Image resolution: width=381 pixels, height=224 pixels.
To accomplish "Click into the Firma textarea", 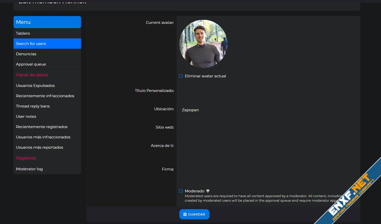I will (268, 173).
